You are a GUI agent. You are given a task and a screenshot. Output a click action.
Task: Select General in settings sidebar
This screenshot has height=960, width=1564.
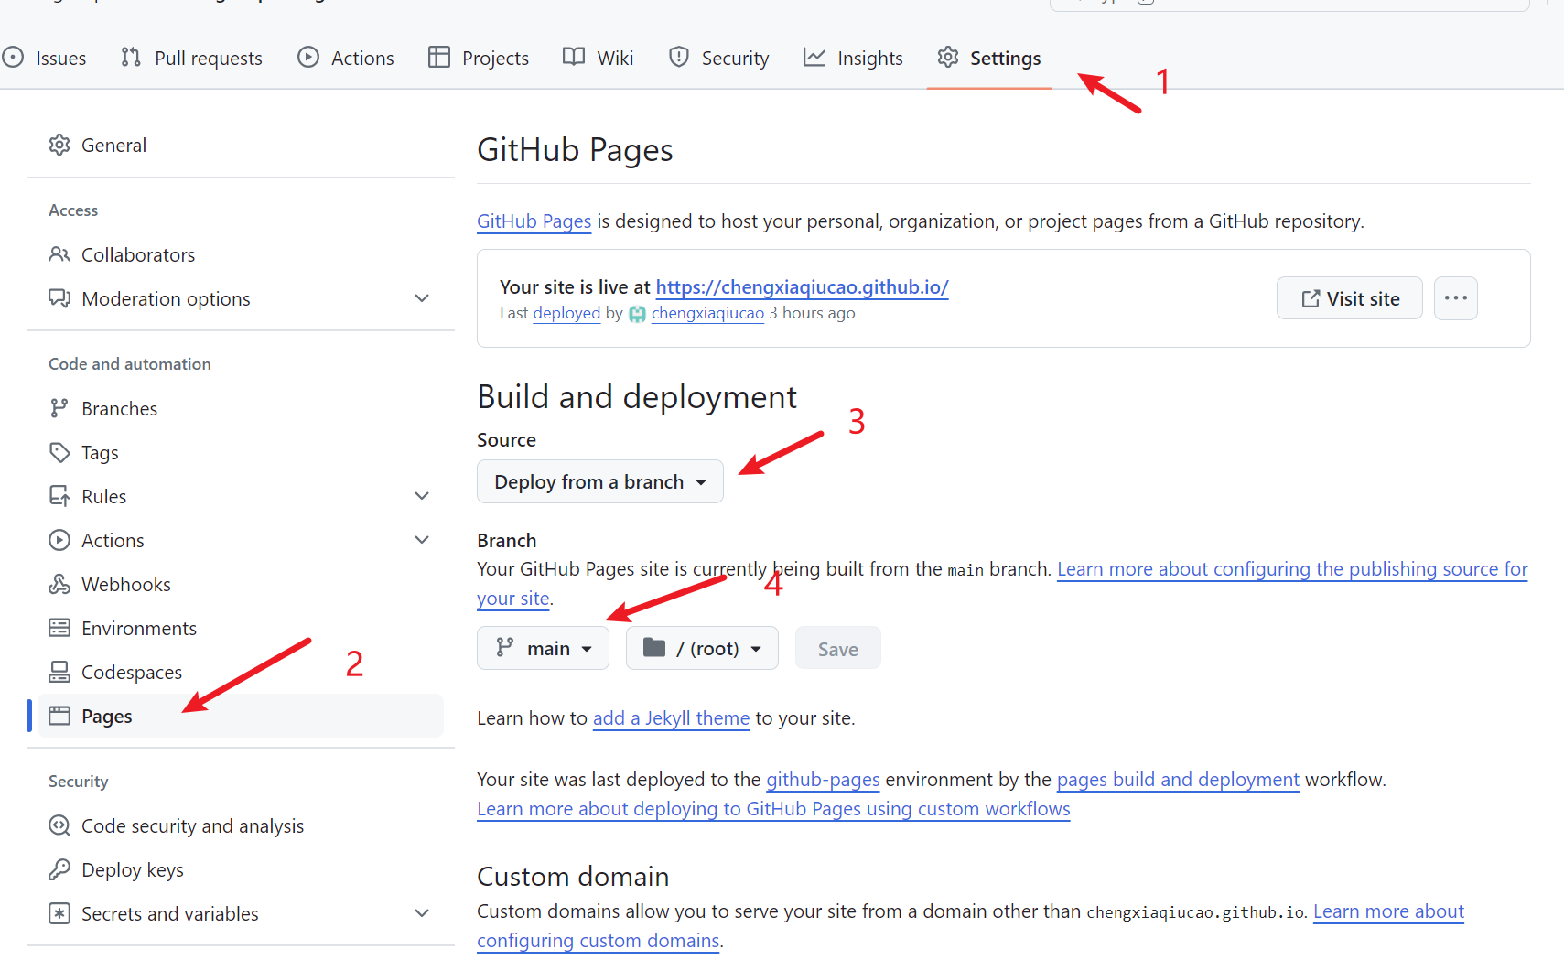pos(240,145)
